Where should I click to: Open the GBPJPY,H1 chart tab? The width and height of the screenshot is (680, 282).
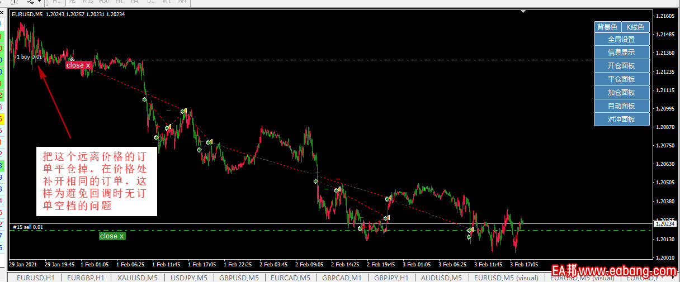391,278
